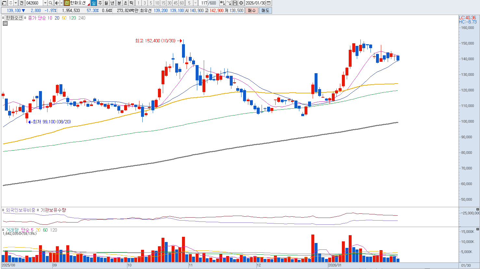Open the calendar date picker icon

(x=268, y=3)
